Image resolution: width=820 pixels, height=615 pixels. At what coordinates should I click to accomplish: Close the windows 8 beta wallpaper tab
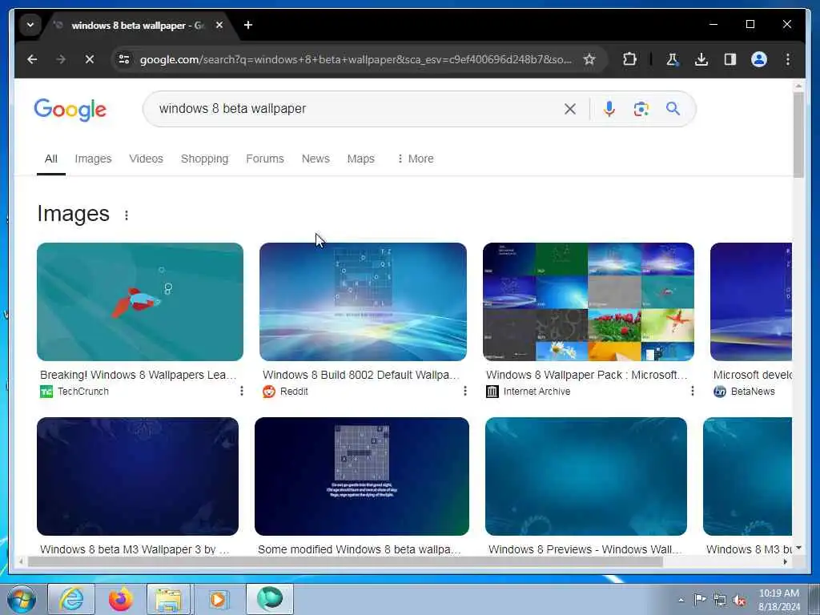pyautogui.click(x=219, y=25)
